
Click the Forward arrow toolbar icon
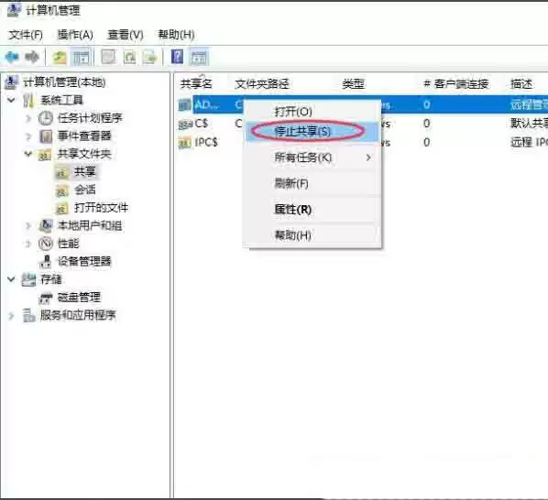point(32,57)
